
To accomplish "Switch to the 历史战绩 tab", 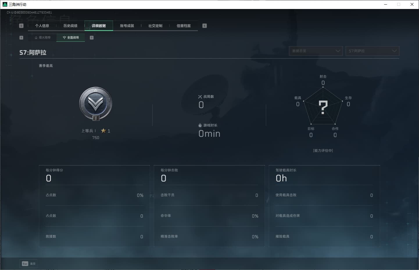I will 70,26.
